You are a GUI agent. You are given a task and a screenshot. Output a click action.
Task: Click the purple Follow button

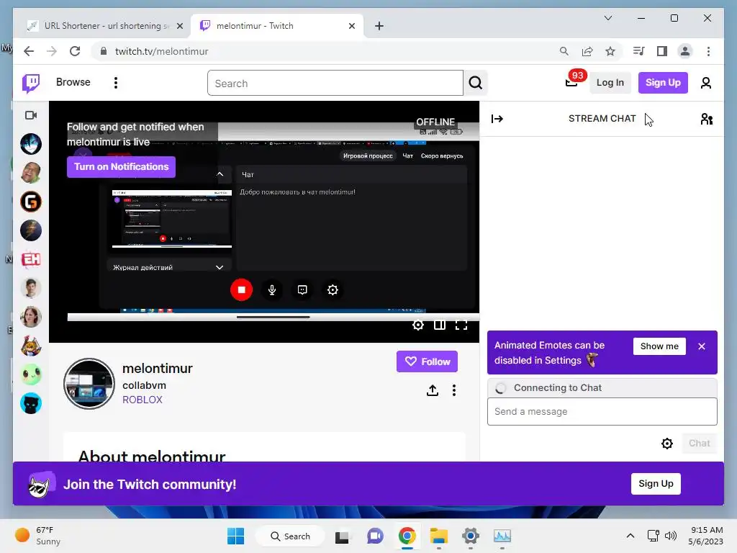(x=427, y=361)
